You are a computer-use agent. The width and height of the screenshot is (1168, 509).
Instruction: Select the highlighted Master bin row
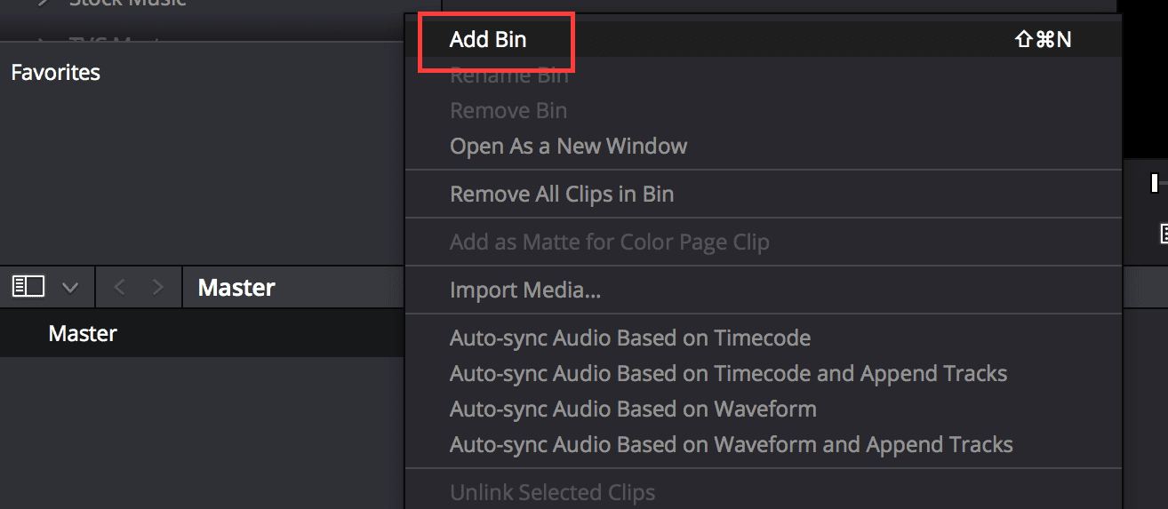(x=83, y=333)
